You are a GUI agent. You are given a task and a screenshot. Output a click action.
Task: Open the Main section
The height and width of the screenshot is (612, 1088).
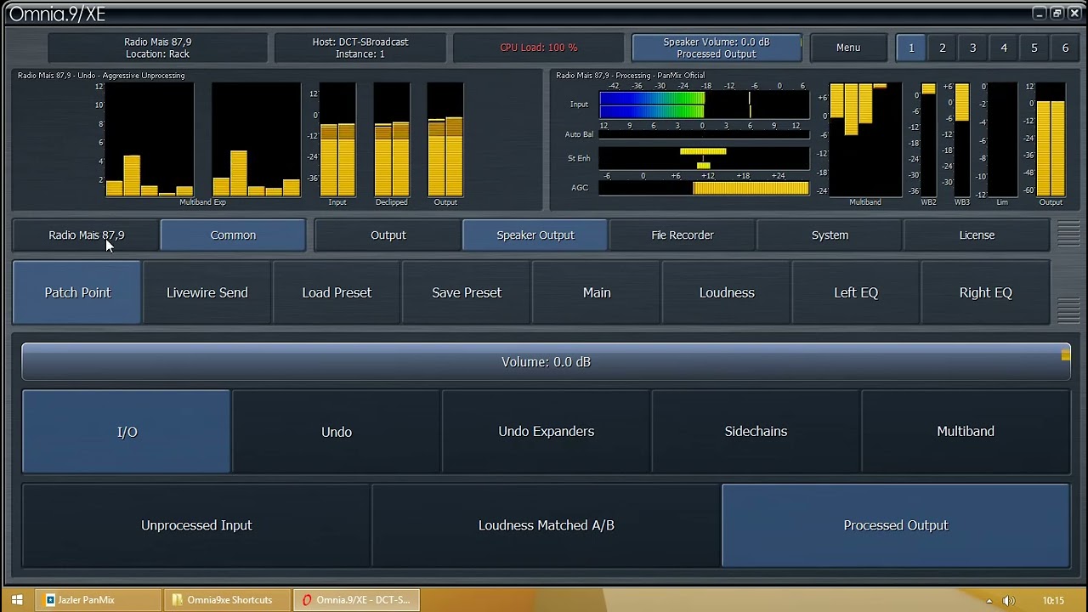click(x=597, y=292)
